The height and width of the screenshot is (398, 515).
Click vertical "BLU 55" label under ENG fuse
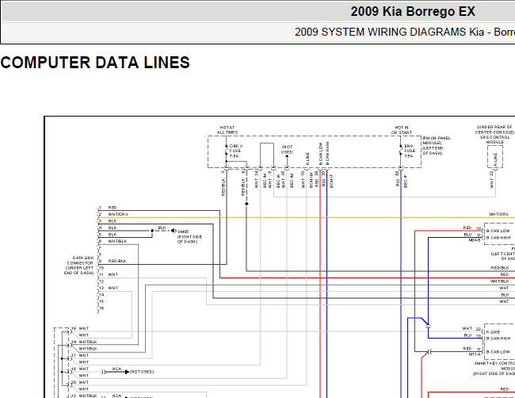[x=398, y=179]
